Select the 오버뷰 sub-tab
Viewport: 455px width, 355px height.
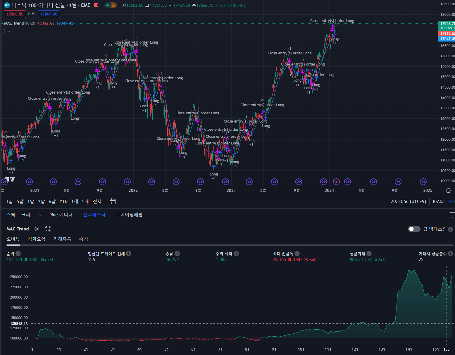click(13, 239)
